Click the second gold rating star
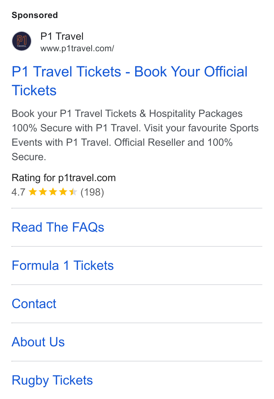Screen dimensions: 274x399 pos(43,192)
